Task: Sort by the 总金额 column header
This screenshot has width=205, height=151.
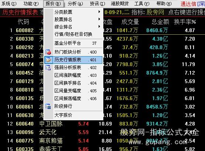Action: (160, 22)
